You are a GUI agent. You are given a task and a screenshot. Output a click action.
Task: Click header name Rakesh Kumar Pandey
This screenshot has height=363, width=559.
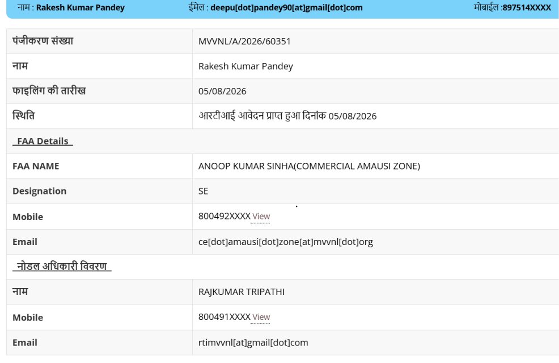click(x=81, y=7)
